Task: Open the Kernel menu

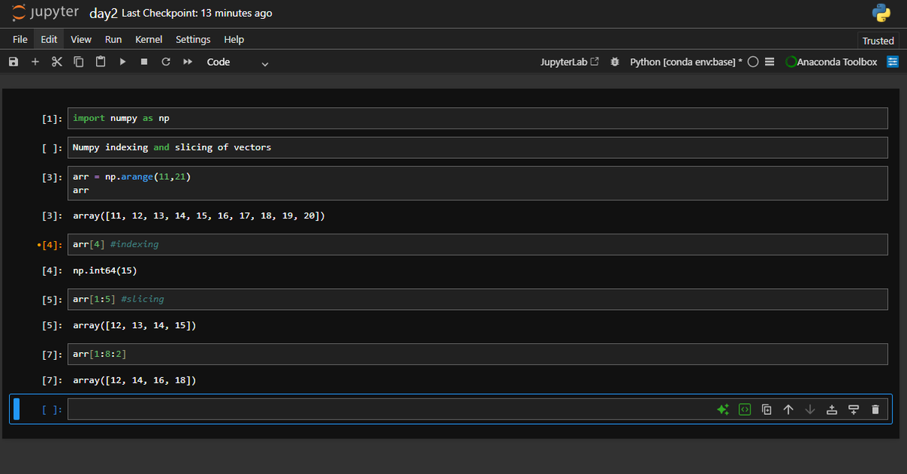Action: [149, 39]
